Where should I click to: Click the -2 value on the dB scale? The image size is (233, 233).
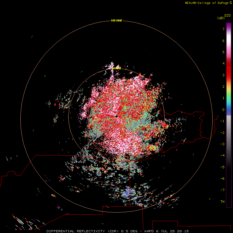[x=222, y=133]
